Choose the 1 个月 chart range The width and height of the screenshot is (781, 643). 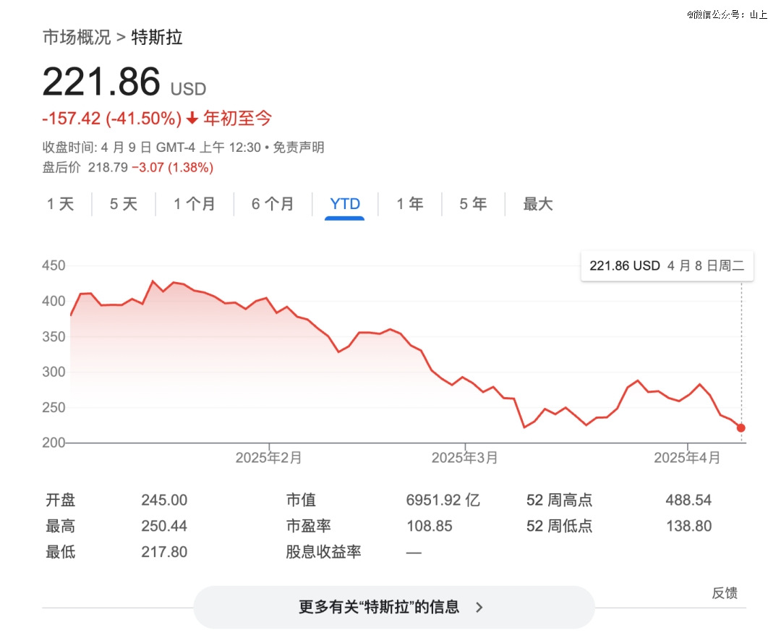[x=195, y=204]
